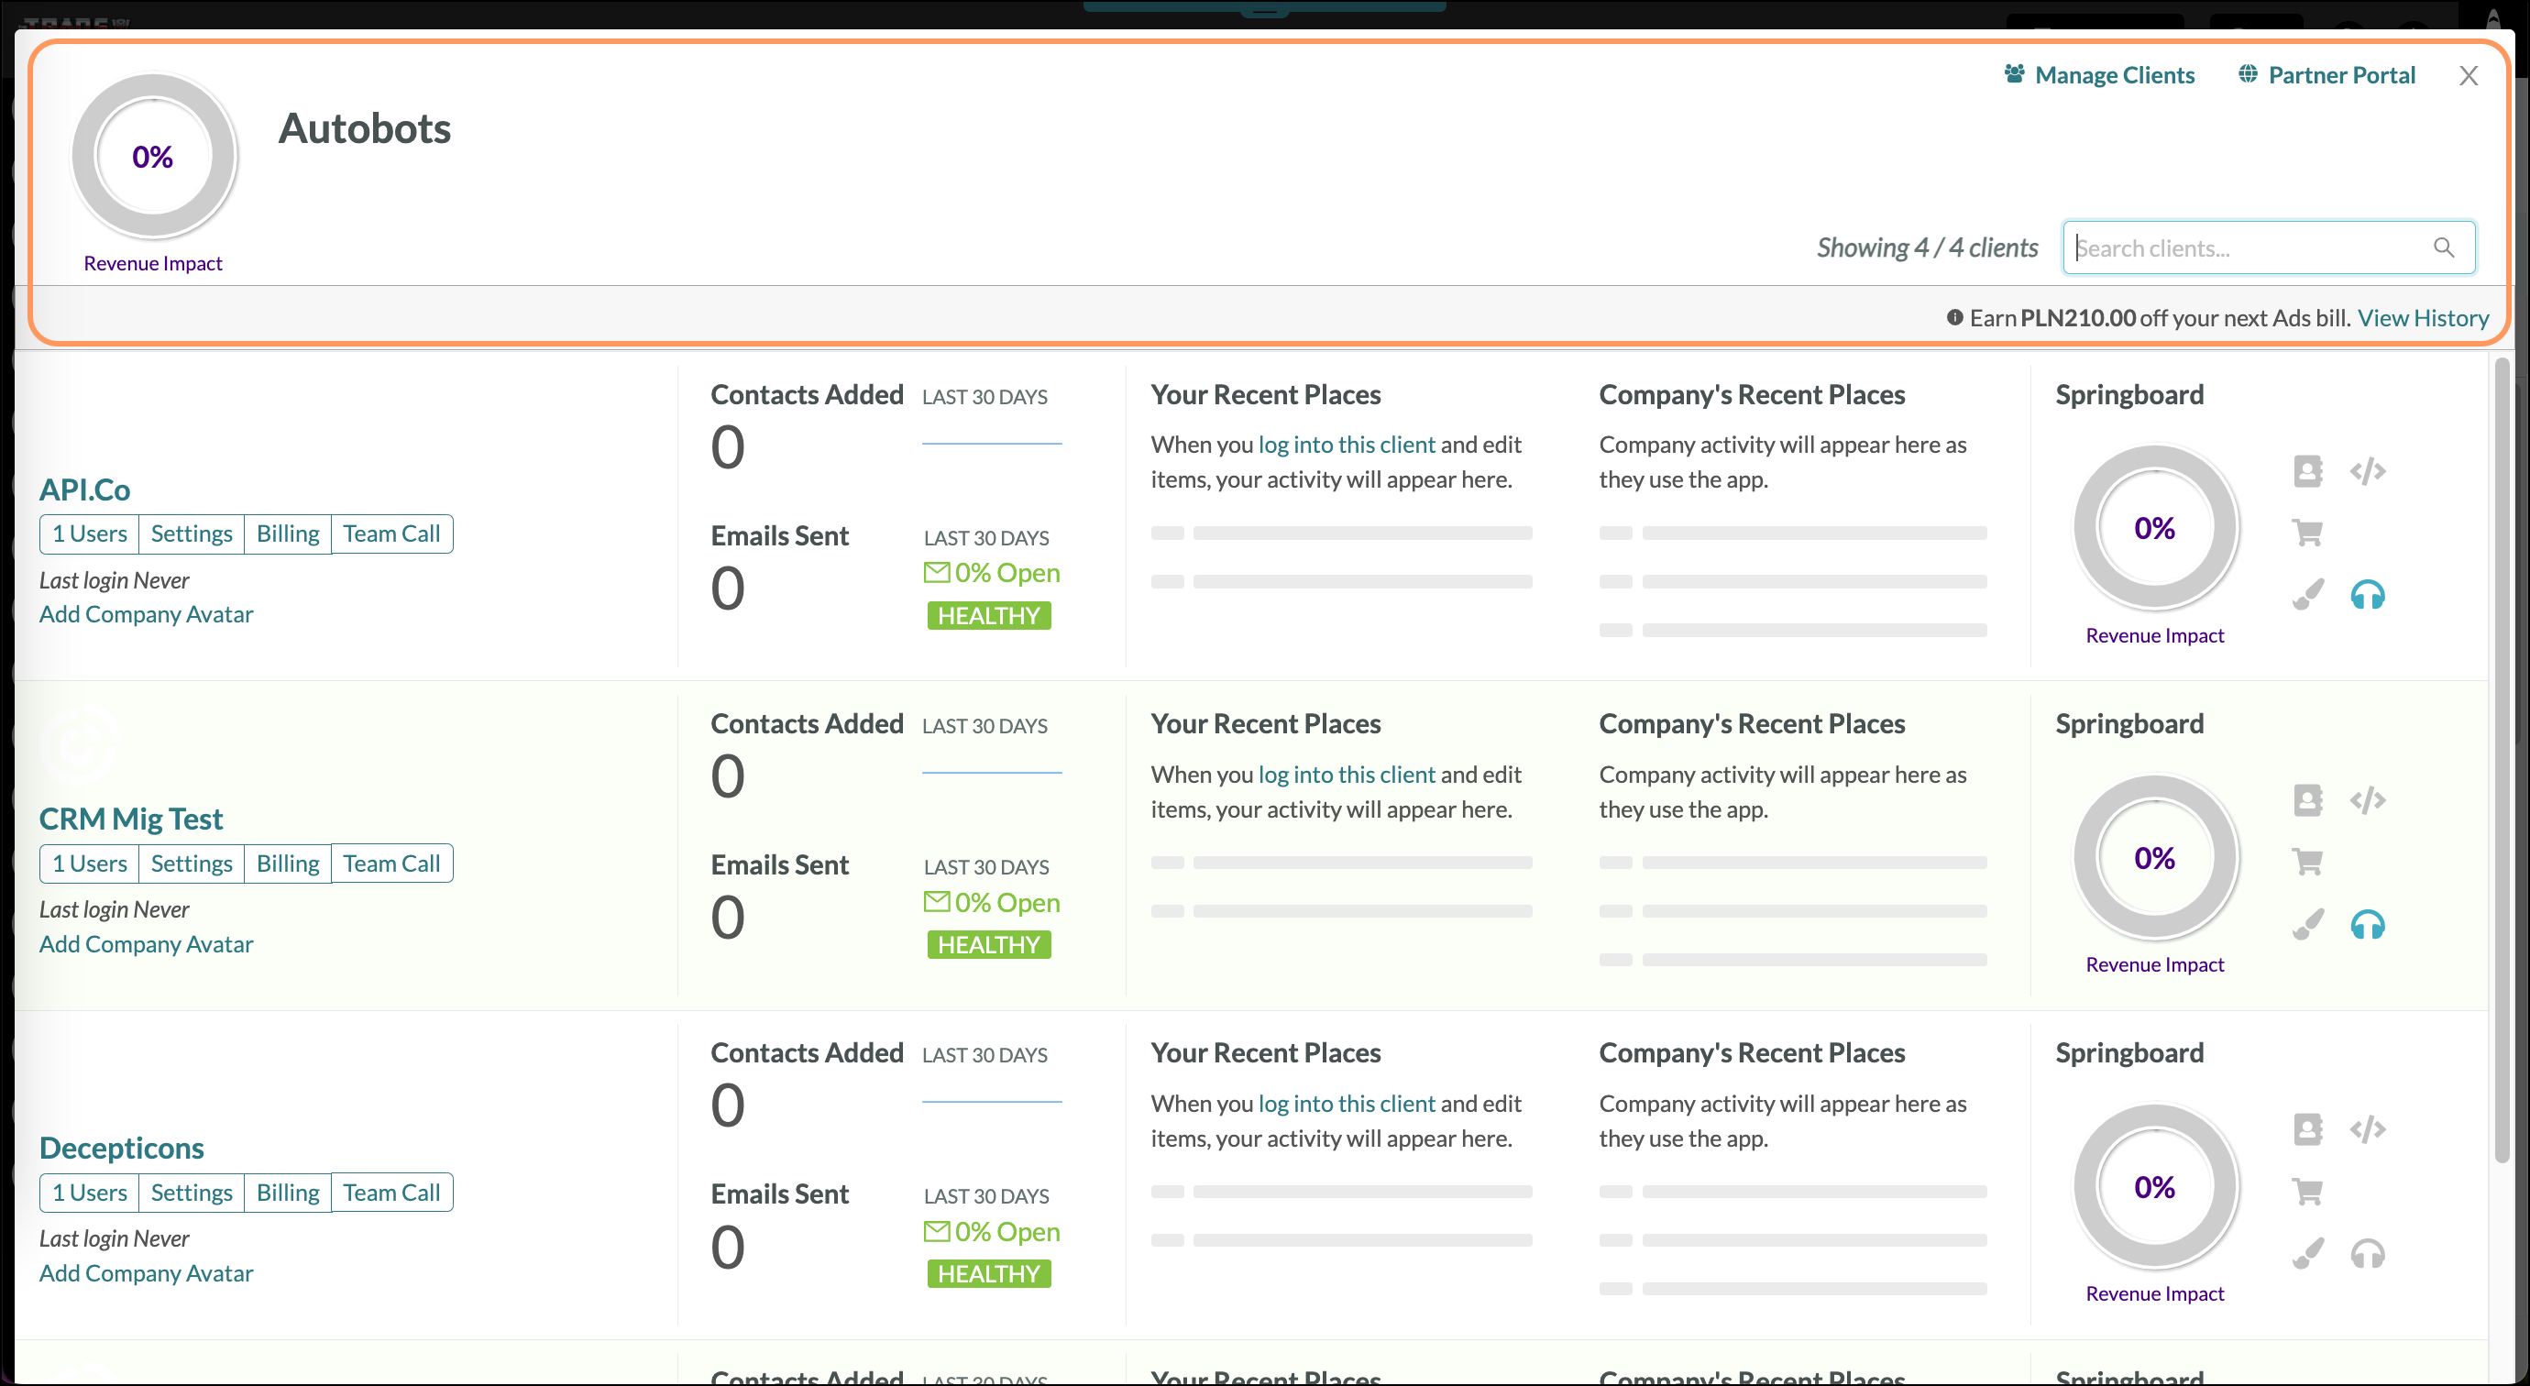Select 1 Users for API.Co
Viewport: 2530px width, 1386px height.
tap(90, 533)
